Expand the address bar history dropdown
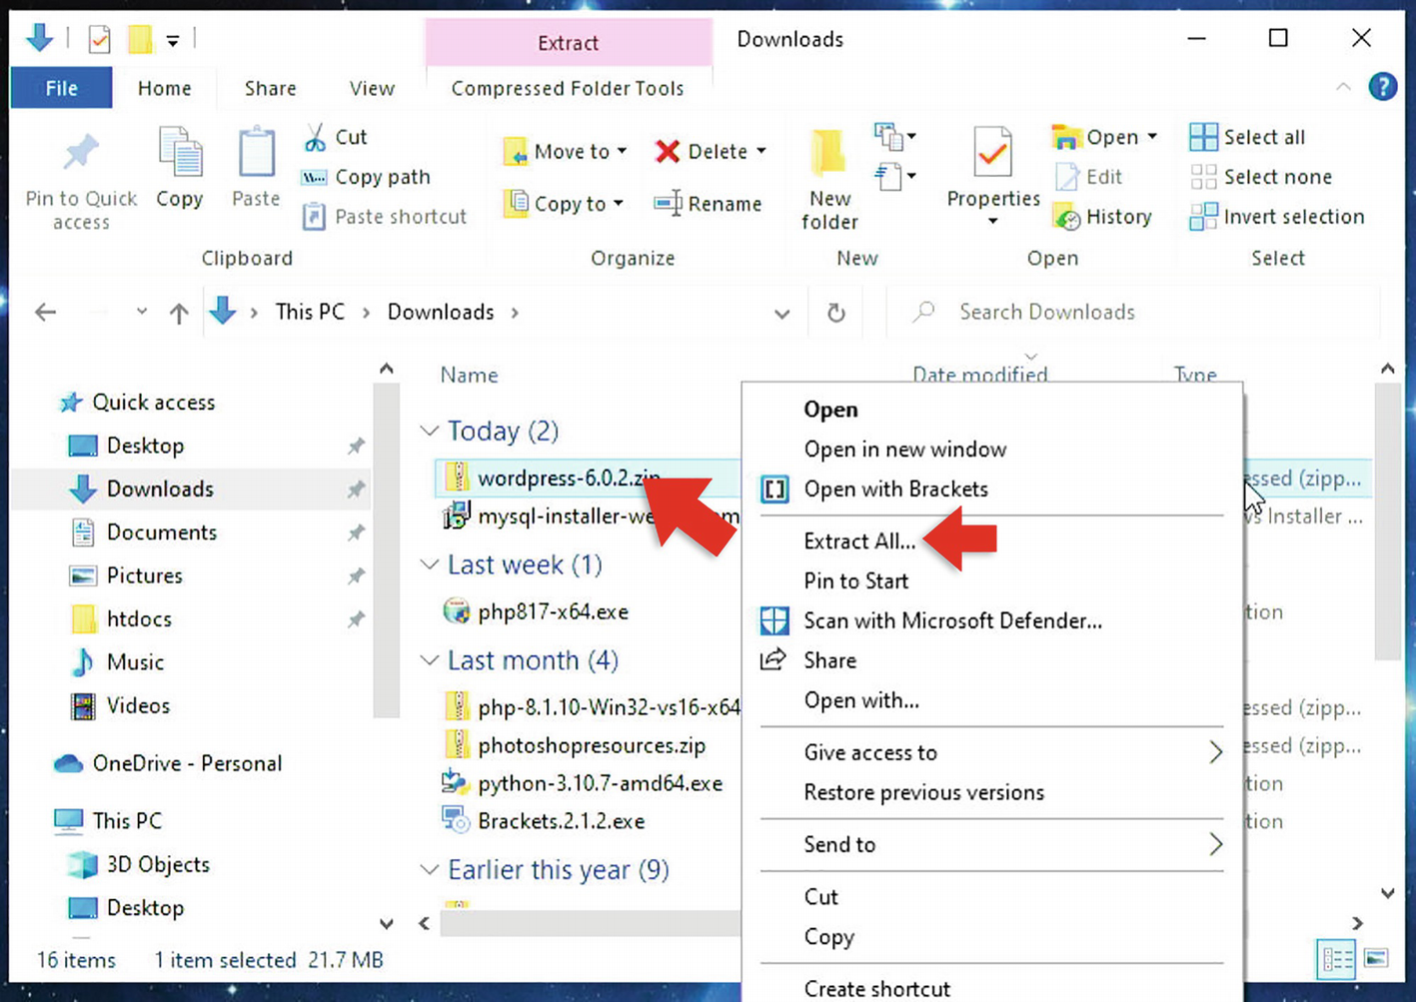 point(781,313)
